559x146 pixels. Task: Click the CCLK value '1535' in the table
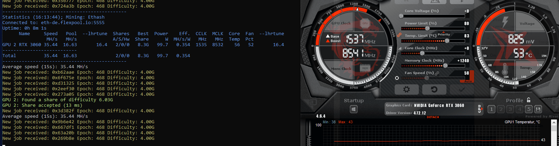pyautogui.click(x=201, y=45)
